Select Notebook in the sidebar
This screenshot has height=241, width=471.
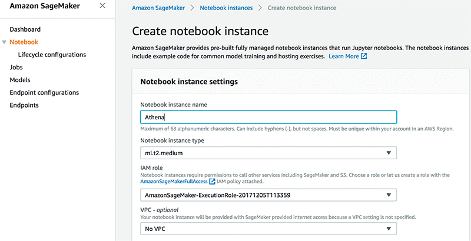point(24,42)
